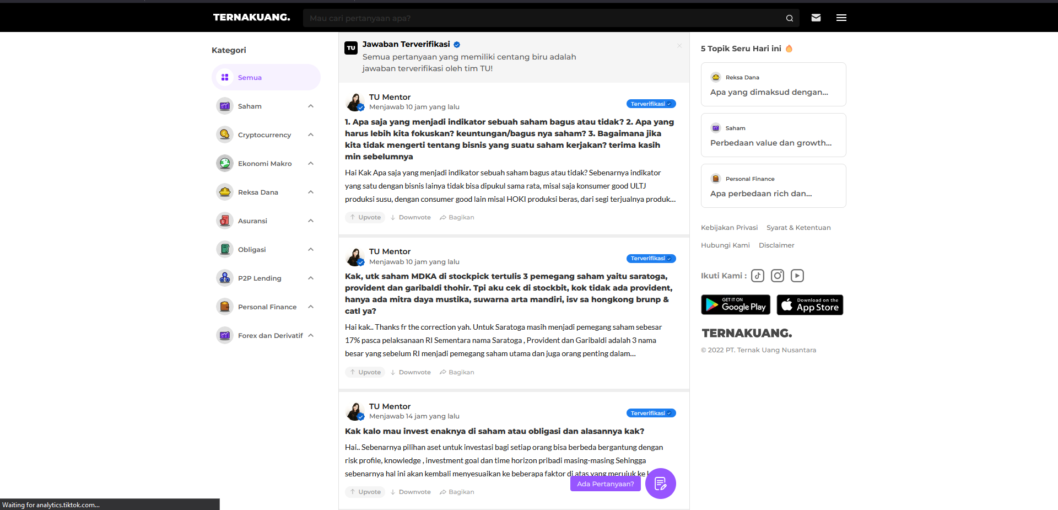
Task: Click Terverifikasi badge on first answer
Action: 651,104
